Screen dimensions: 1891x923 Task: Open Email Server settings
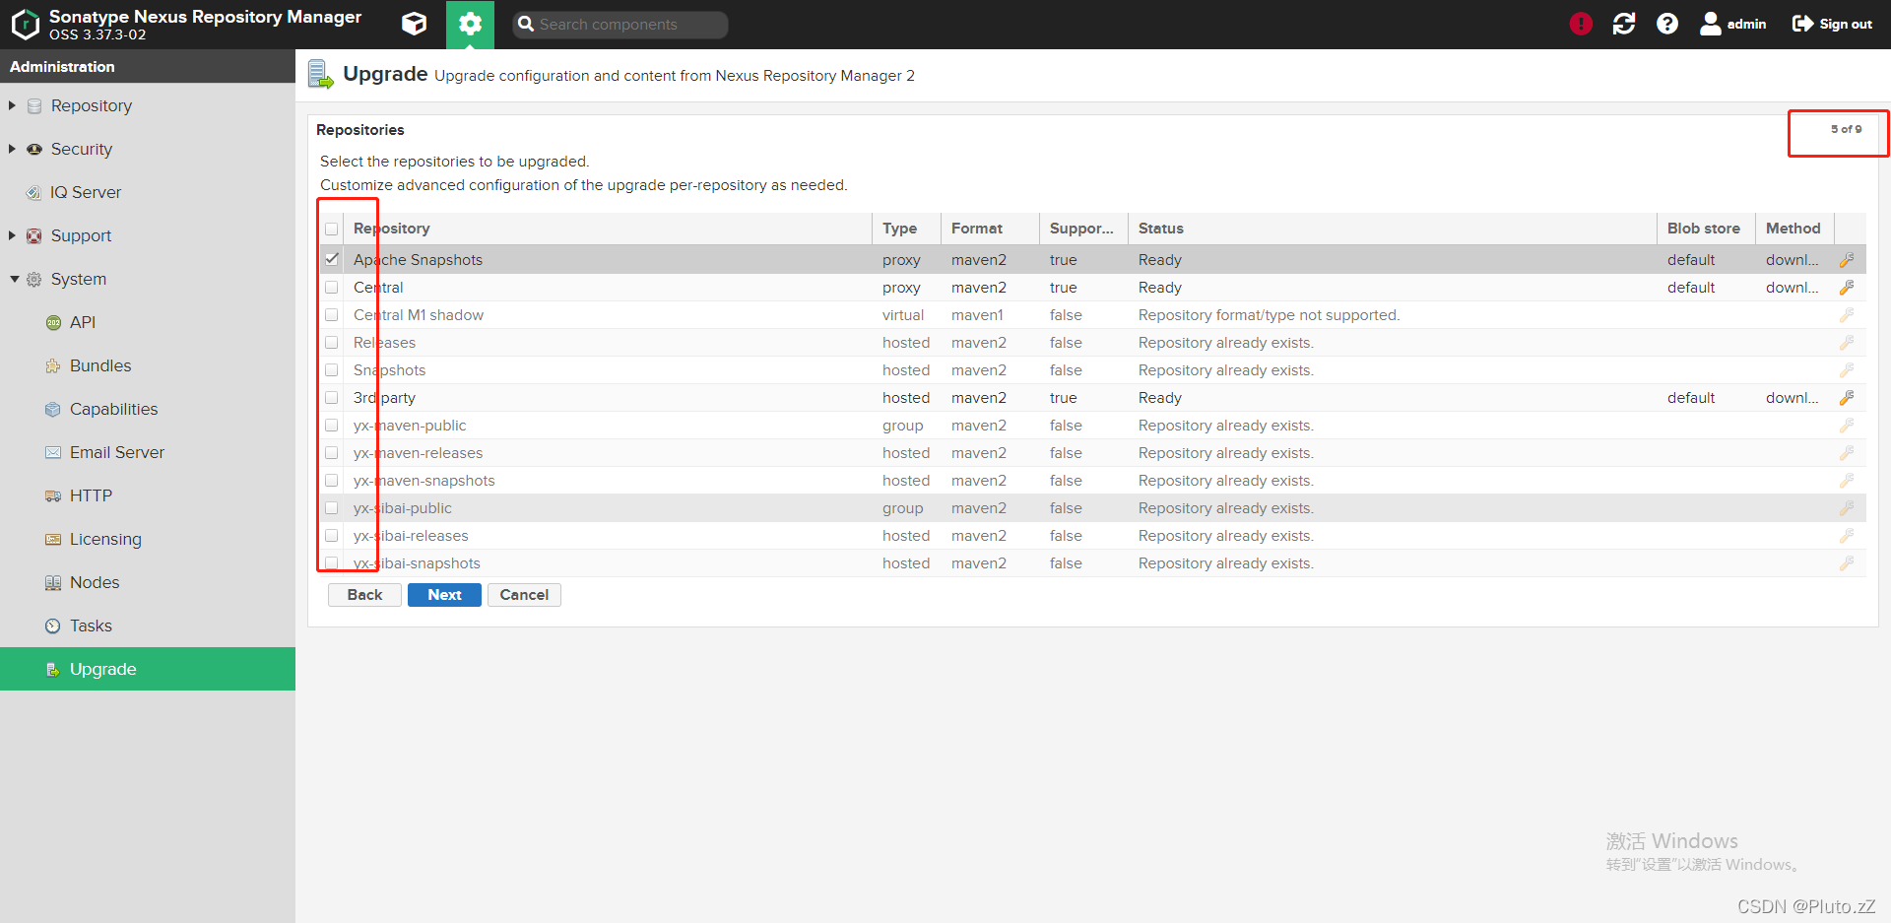[x=148, y=452]
